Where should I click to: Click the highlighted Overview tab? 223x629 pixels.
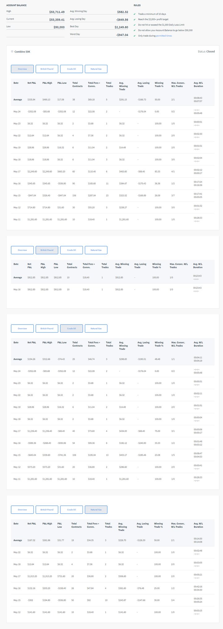pyautogui.click(x=22, y=69)
